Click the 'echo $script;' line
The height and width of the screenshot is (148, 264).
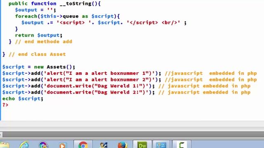[x=23, y=99]
